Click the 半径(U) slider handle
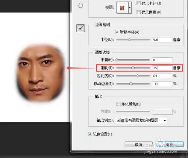188x158 pixels. [x=129, y=40]
